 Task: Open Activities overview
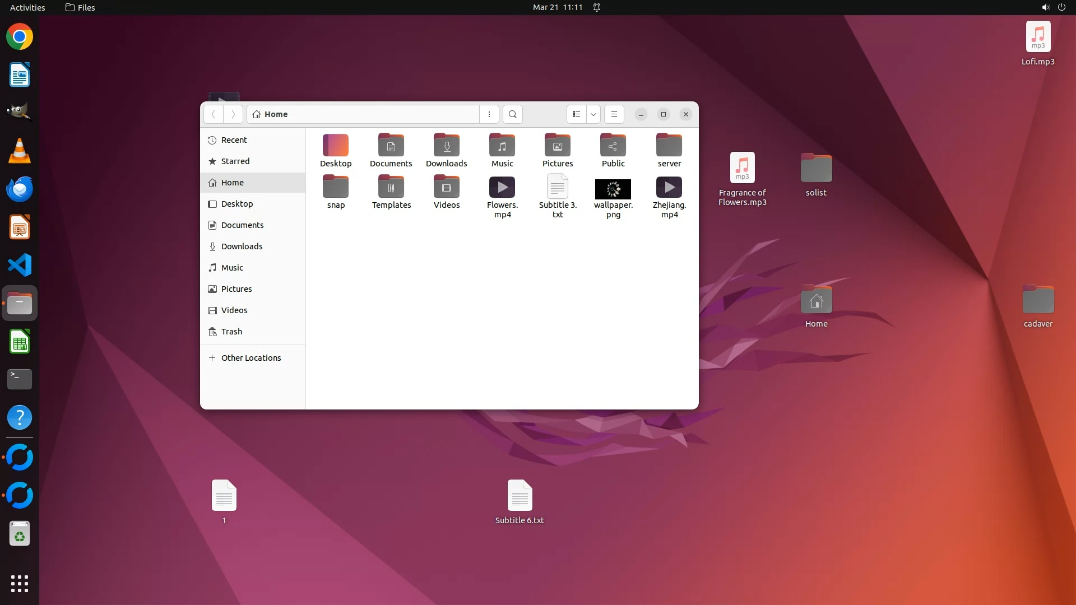[27, 7]
